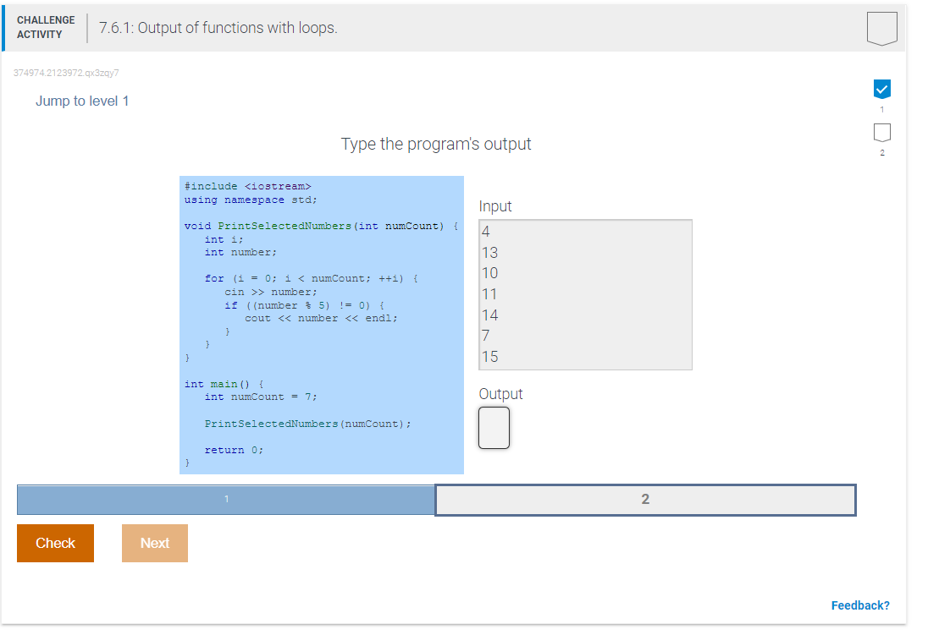This screenshot has height=635, width=939.
Task: Click the Check button
Action: coord(55,543)
